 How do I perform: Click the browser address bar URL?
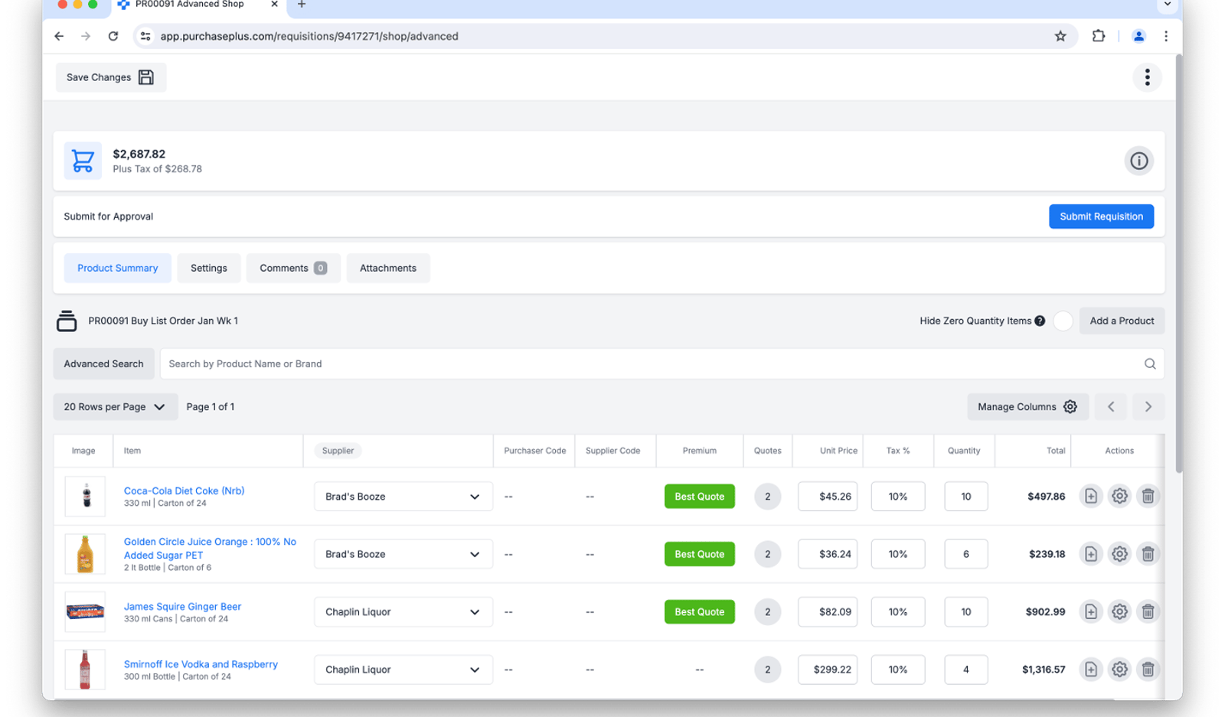pos(309,36)
